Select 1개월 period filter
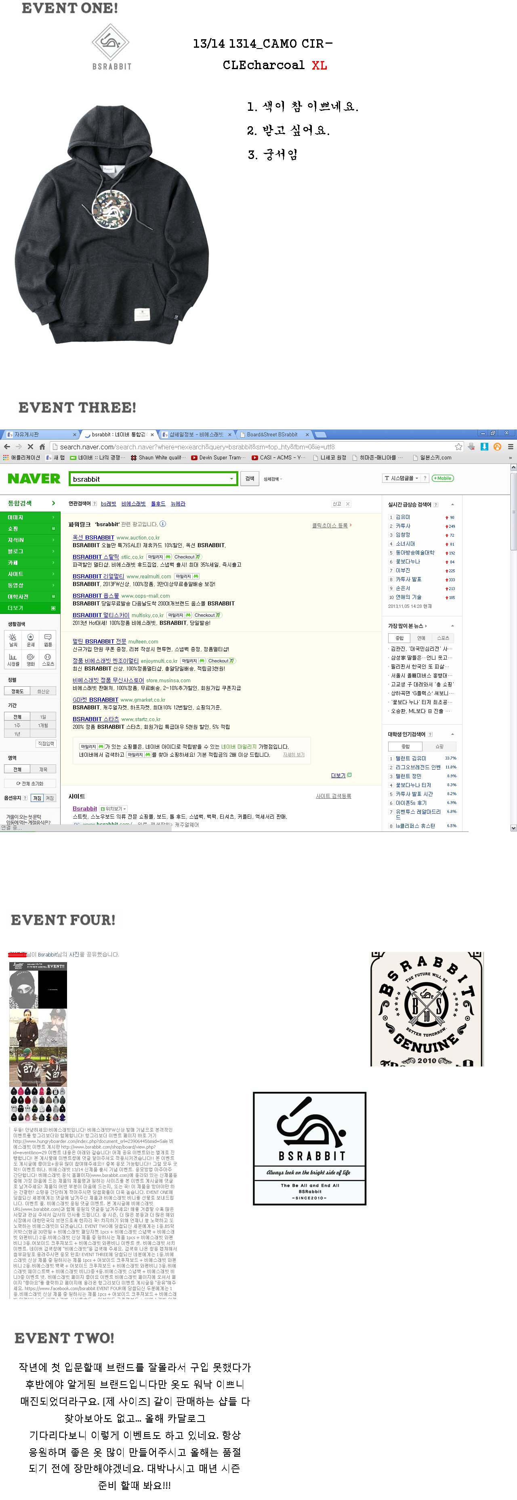This screenshot has width=517, height=1500. click(x=43, y=725)
